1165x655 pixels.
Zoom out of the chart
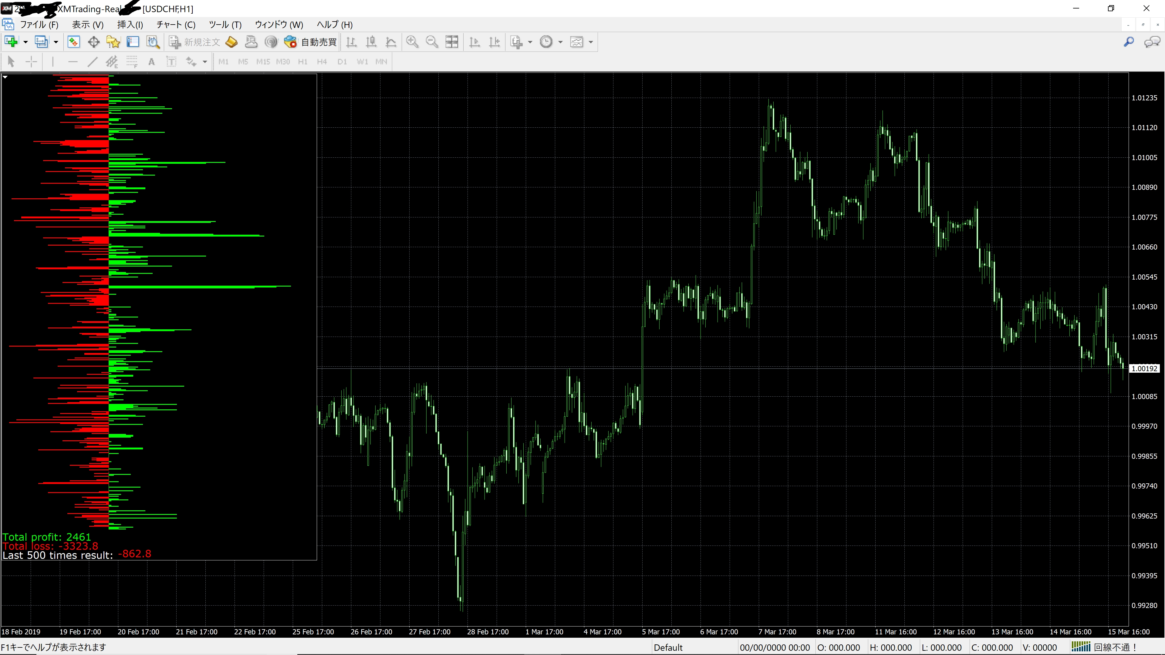pos(432,42)
